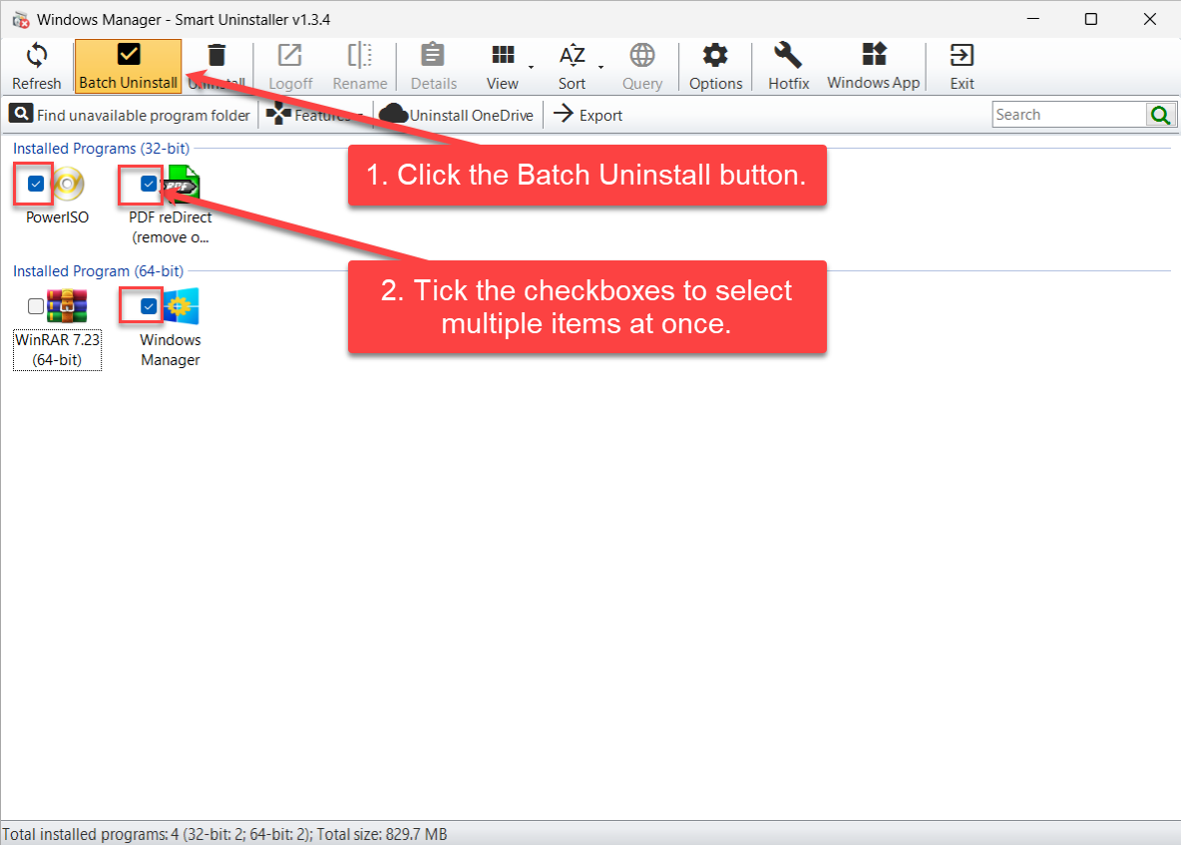The width and height of the screenshot is (1181, 845).
Task: Open Options gear icon
Action: [x=715, y=56]
